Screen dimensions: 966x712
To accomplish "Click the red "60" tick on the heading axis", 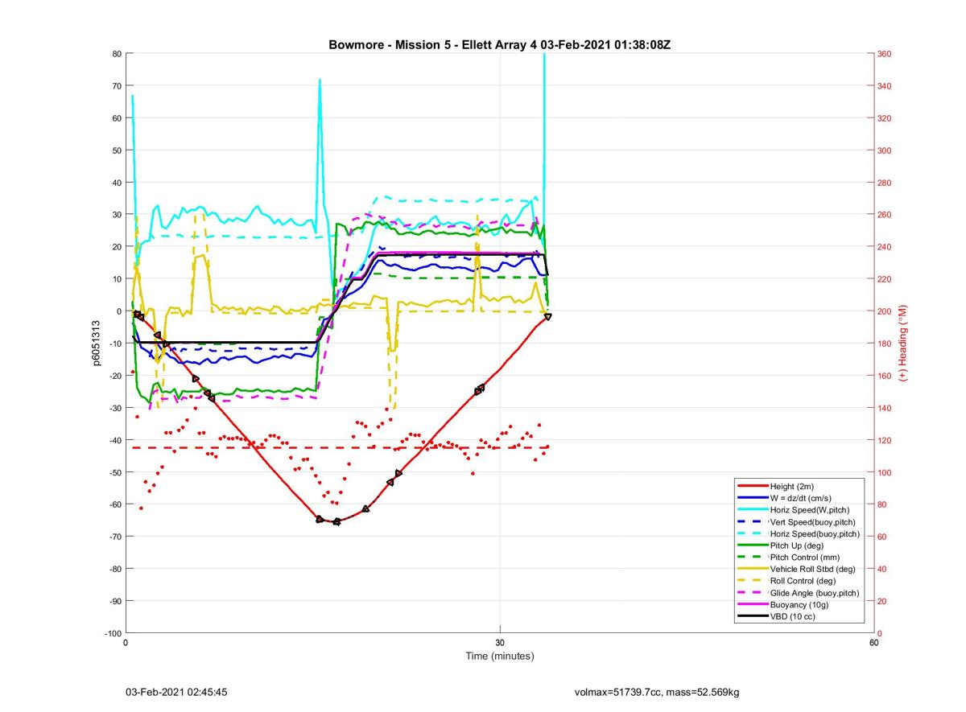I will click(882, 537).
